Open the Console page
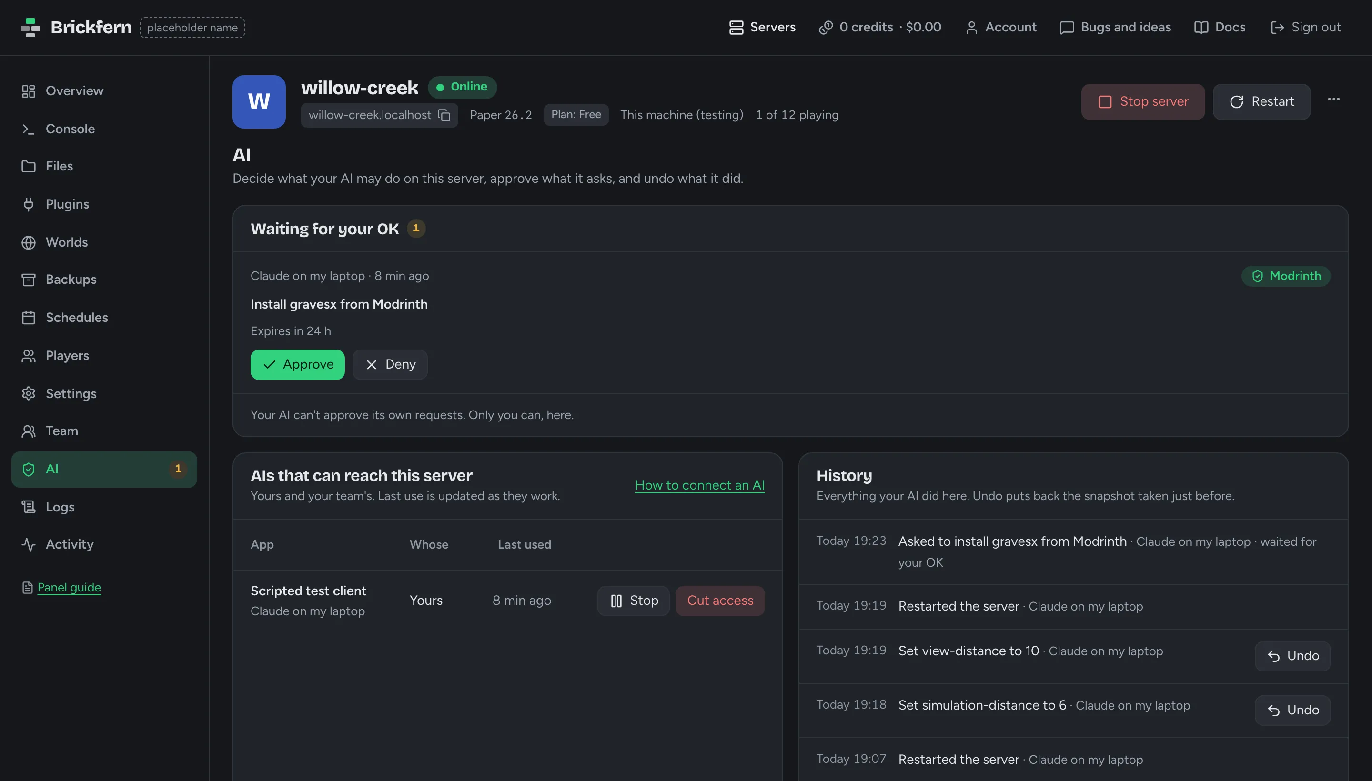Viewport: 1372px width, 781px height. tap(104, 129)
